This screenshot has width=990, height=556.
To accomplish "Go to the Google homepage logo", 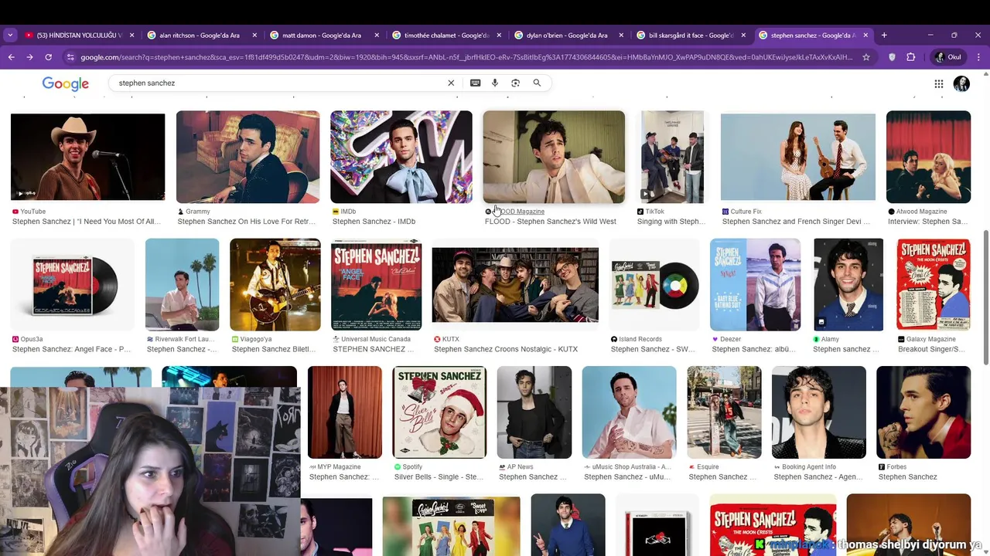I will [x=66, y=83].
